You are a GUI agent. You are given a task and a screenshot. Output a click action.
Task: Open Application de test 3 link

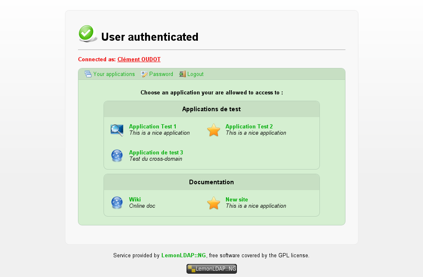[156, 152]
